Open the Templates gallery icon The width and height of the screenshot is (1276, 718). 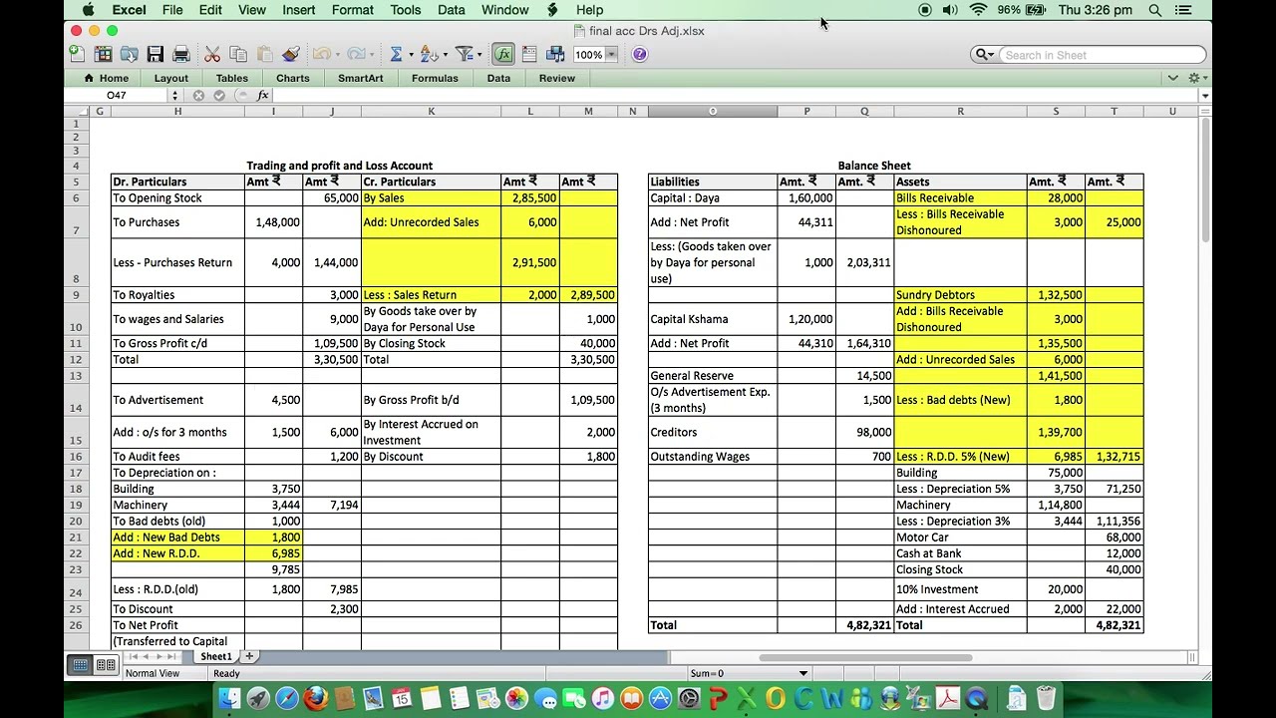pyautogui.click(x=104, y=54)
